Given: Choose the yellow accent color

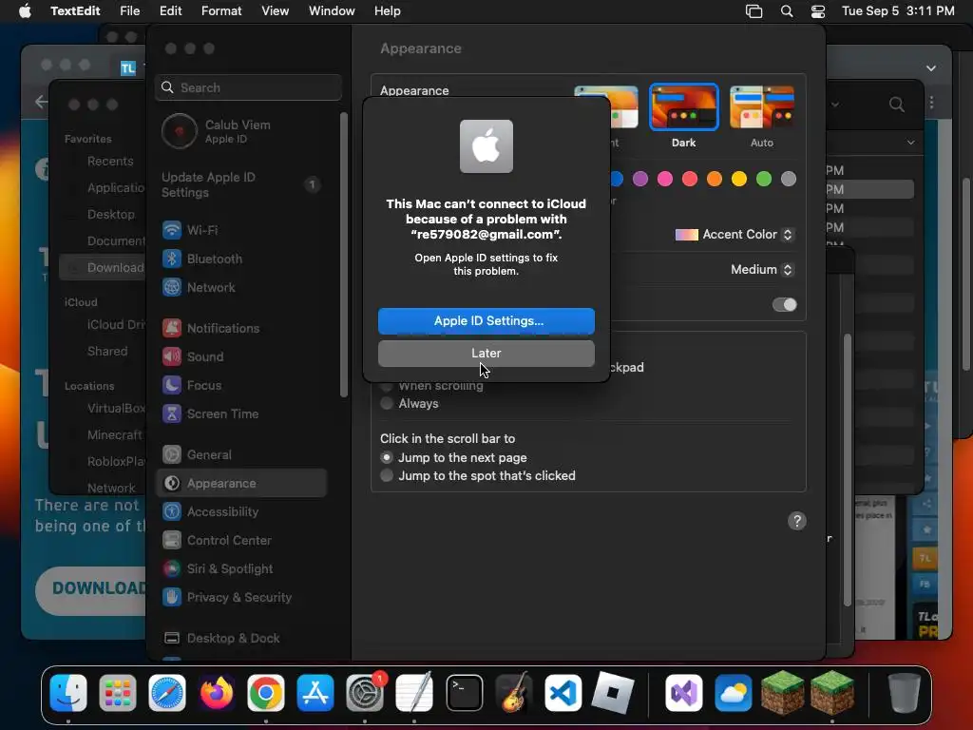Looking at the screenshot, I should click(x=739, y=179).
